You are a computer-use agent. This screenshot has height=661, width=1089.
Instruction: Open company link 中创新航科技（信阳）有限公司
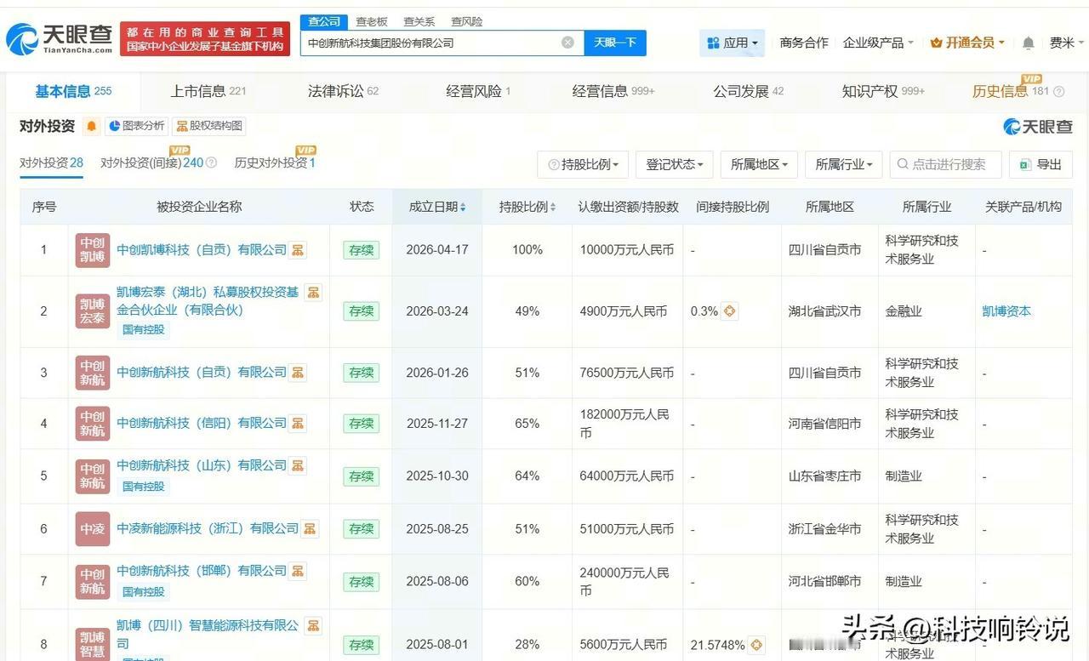pyautogui.click(x=202, y=423)
